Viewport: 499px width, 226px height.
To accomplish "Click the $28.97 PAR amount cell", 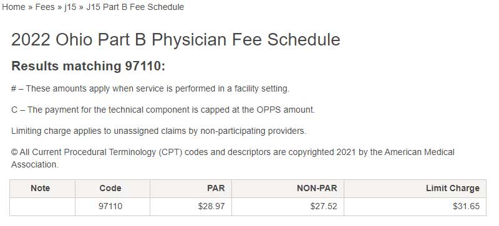I will tap(191, 207).
